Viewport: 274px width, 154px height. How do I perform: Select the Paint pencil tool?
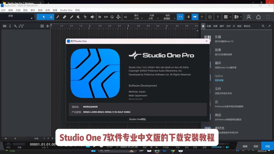click(72, 17)
